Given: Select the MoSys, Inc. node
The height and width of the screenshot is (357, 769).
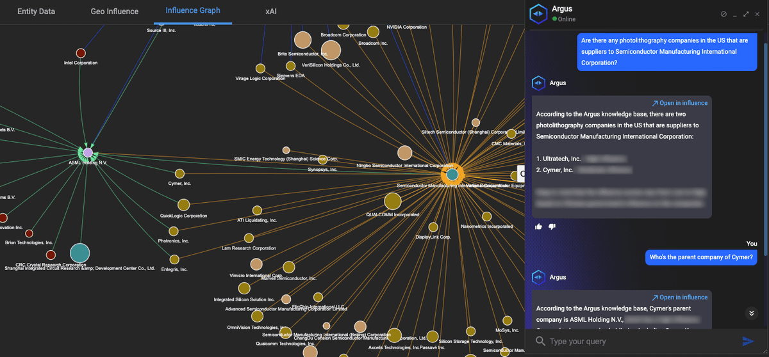Looking at the screenshot, I should [x=508, y=321].
